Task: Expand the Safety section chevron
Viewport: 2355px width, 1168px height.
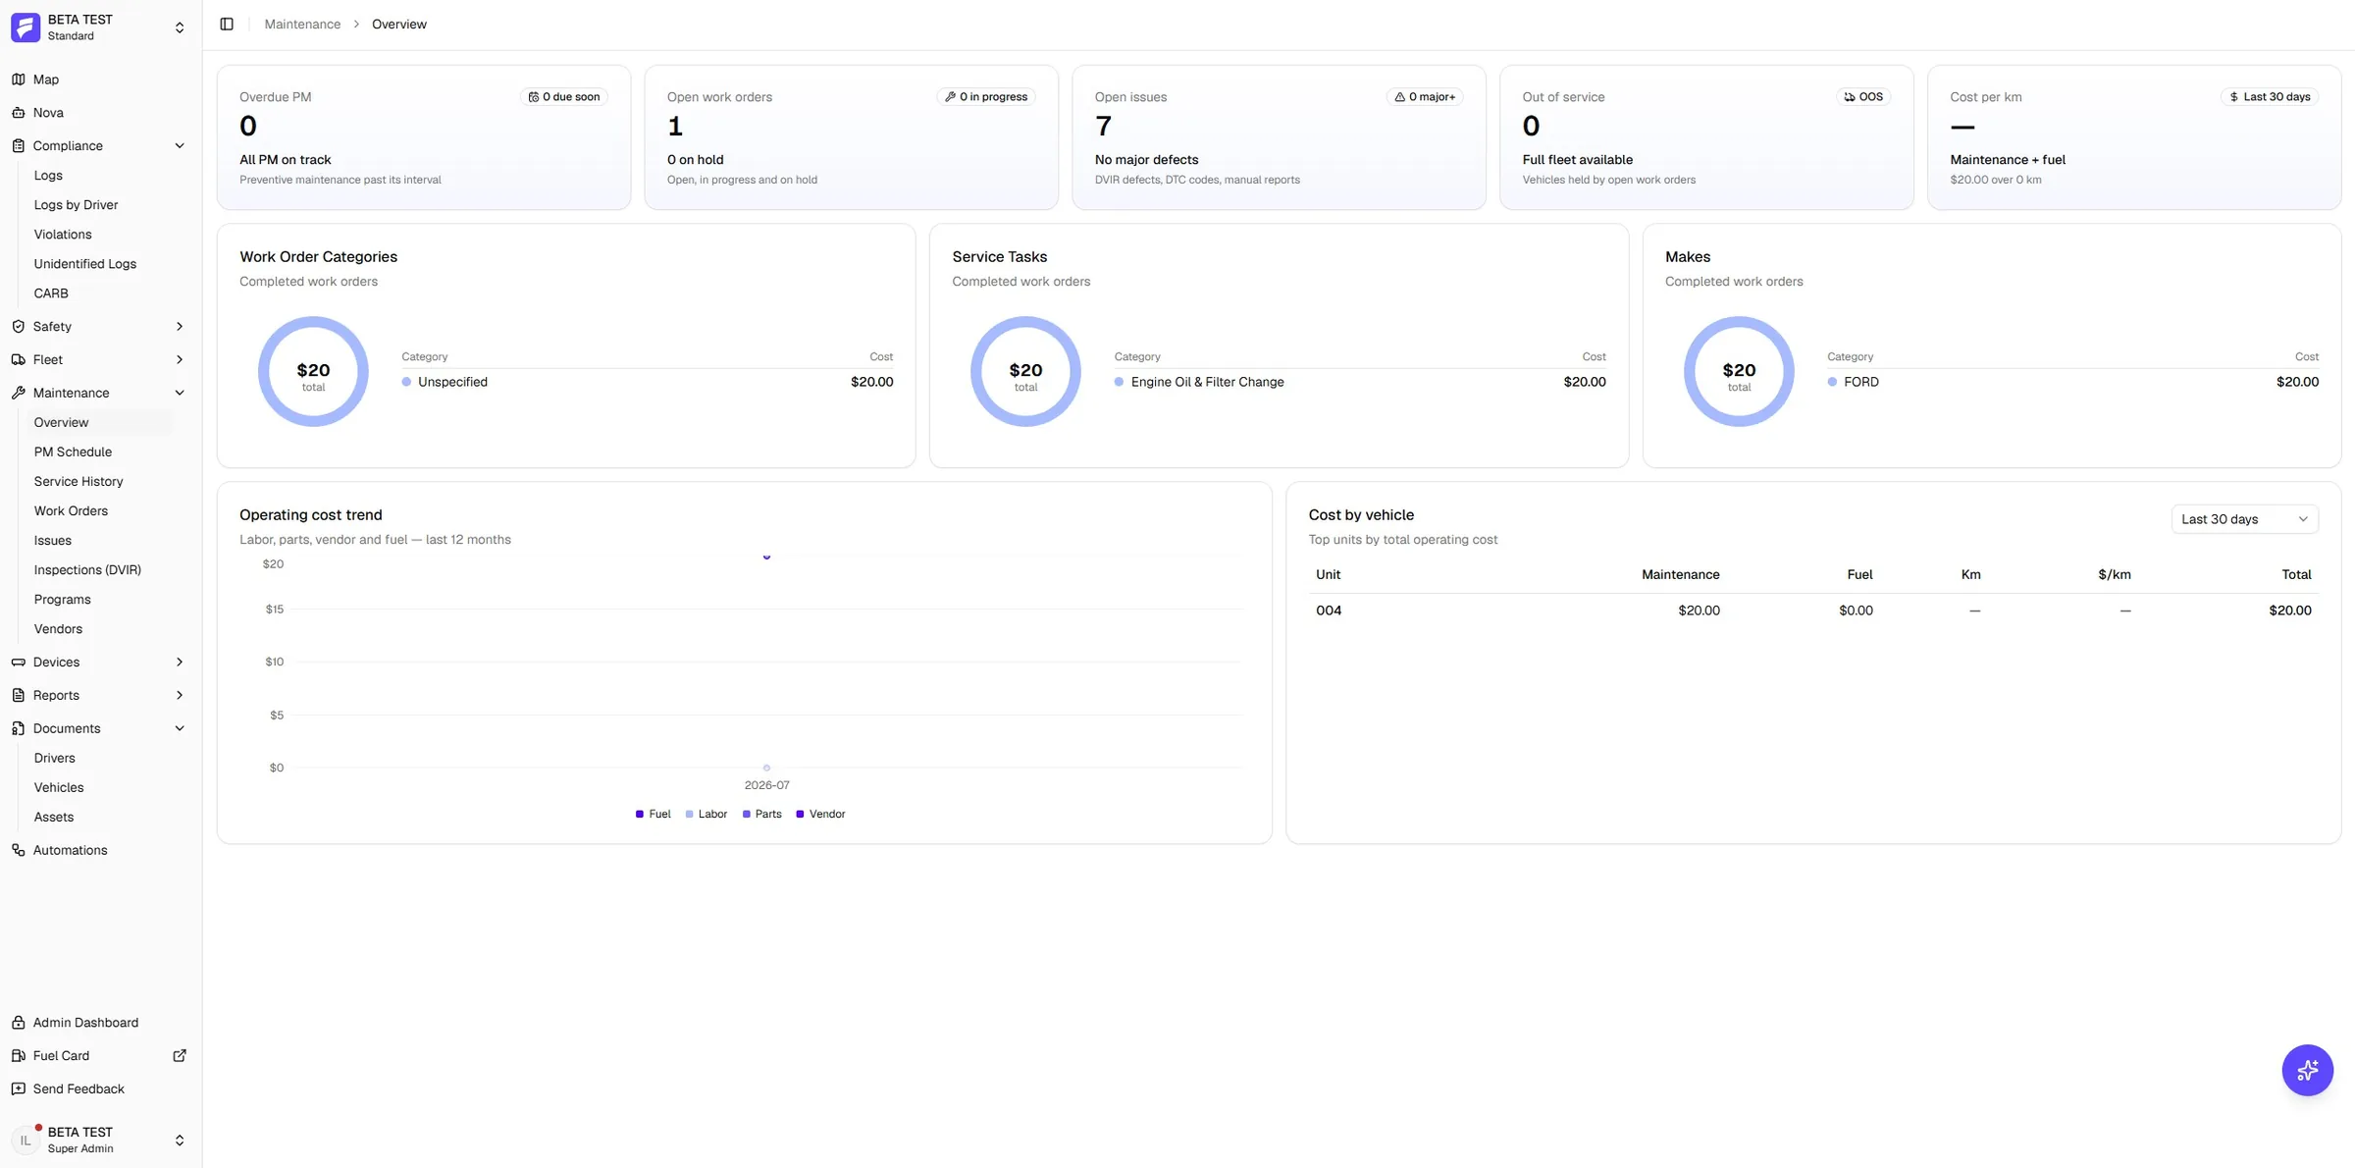Action: point(180,327)
